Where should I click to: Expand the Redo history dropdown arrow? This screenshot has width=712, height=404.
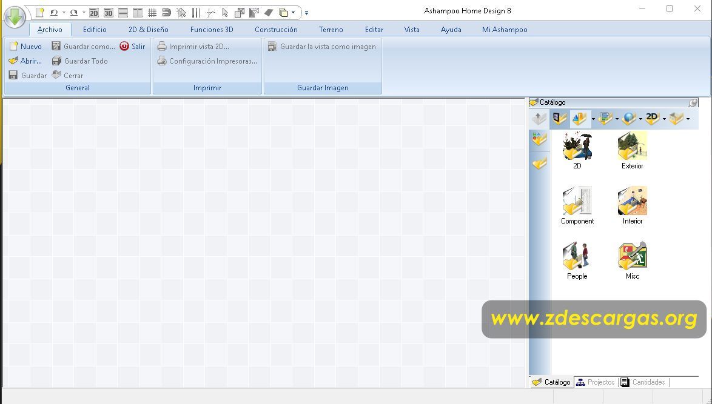84,13
